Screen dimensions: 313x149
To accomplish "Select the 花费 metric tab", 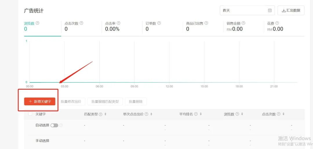I will [284, 26].
